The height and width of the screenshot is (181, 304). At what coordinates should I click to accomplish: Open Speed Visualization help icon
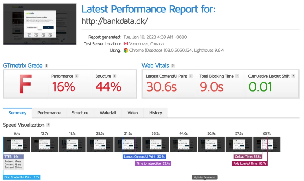click(48, 125)
